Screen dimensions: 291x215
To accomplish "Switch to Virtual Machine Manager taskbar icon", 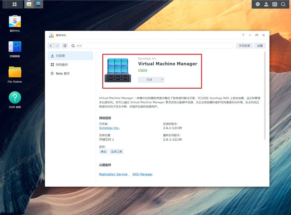I will (x=38, y=4).
